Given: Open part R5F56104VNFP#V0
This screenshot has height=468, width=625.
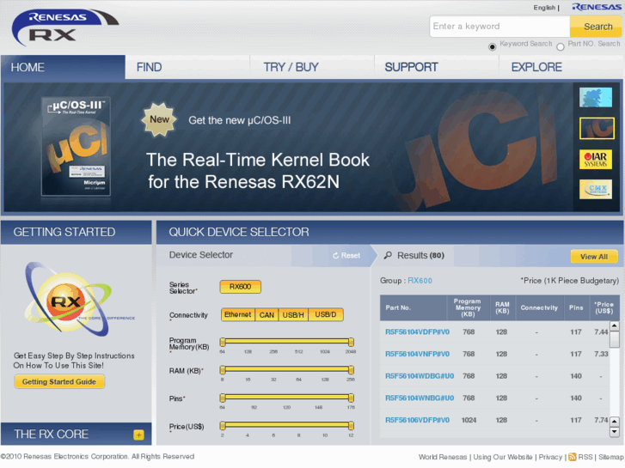Looking at the screenshot, I should click(x=417, y=354).
